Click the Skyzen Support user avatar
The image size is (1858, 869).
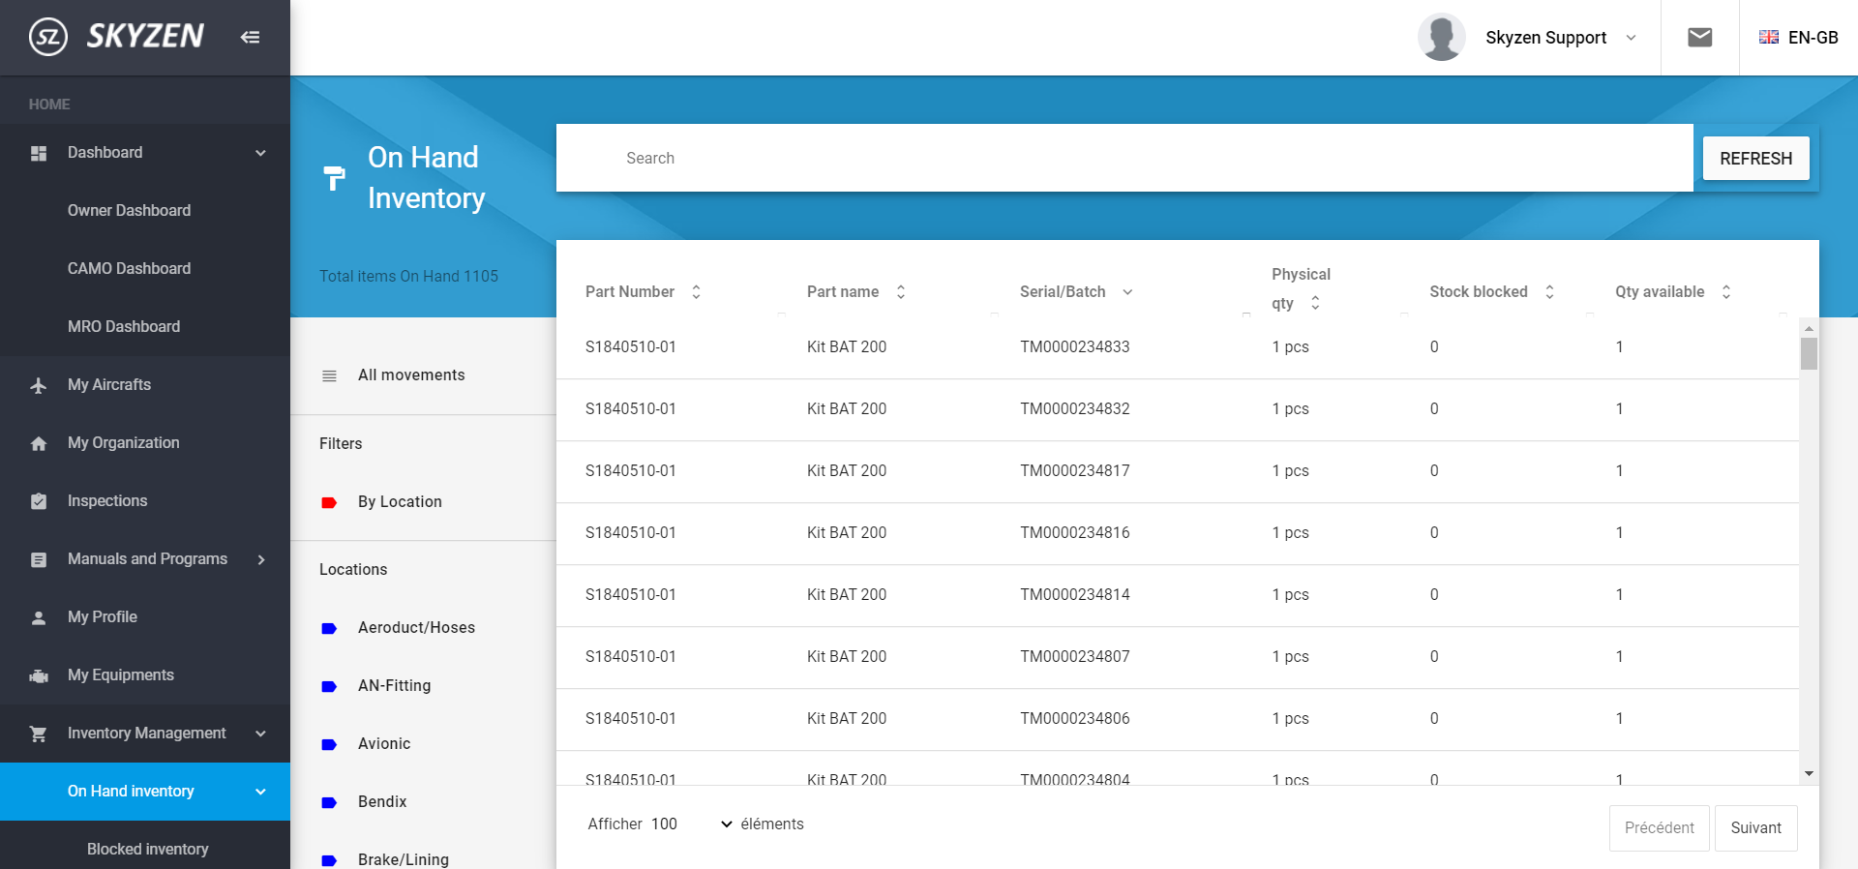click(1441, 38)
